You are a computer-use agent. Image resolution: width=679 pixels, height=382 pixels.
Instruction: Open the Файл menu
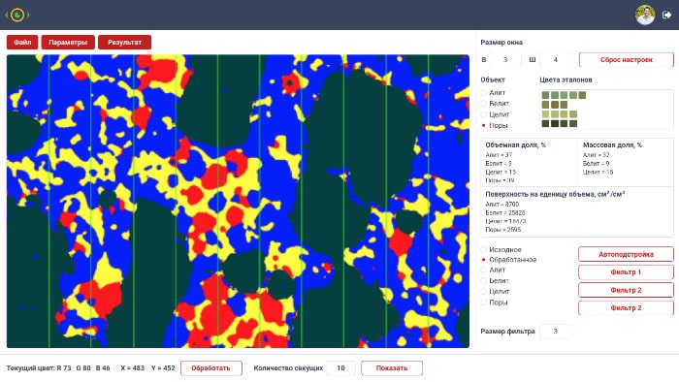(x=22, y=43)
